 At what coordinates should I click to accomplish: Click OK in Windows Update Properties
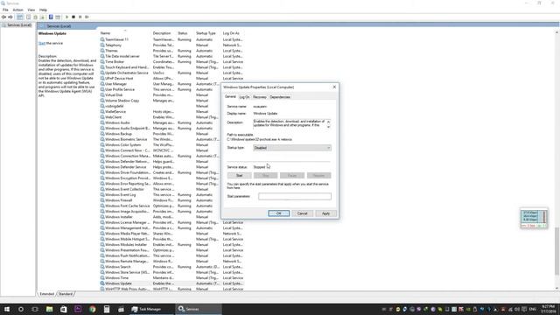[278, 213]
